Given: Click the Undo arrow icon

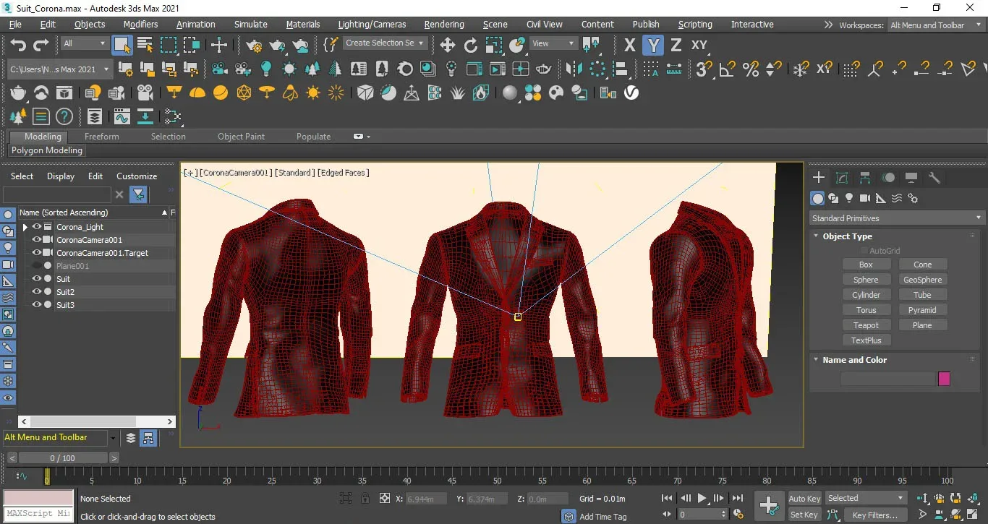Looking at the screenshot, I should (x=18, y=46).
